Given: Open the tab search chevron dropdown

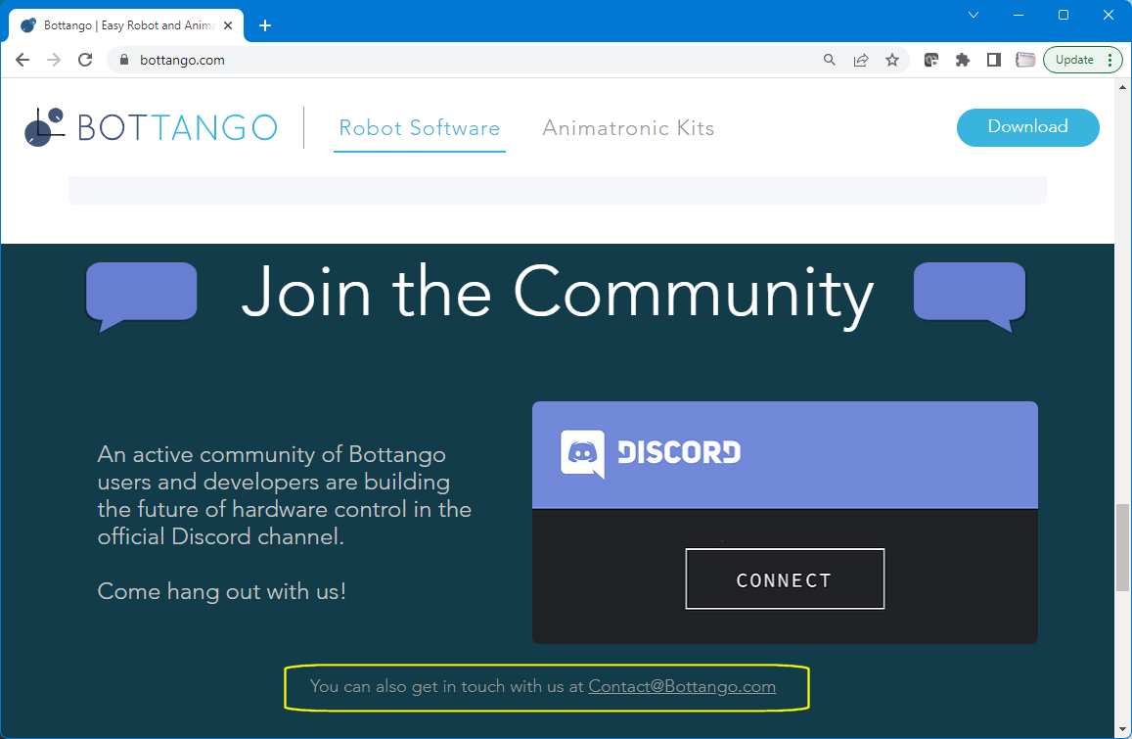Looking at the screenshot, I should point(974,15).
